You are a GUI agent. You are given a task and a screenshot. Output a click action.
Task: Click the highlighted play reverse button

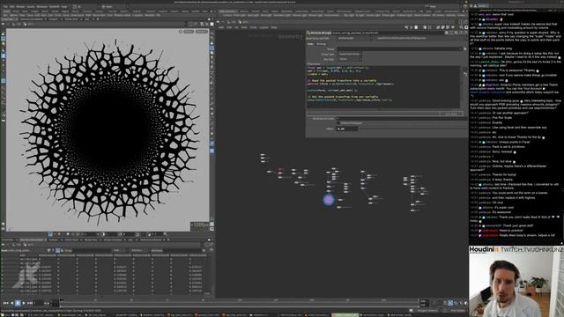pos(18,303)
